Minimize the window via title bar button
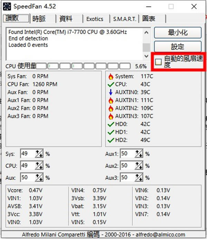 tap(149, 7)
